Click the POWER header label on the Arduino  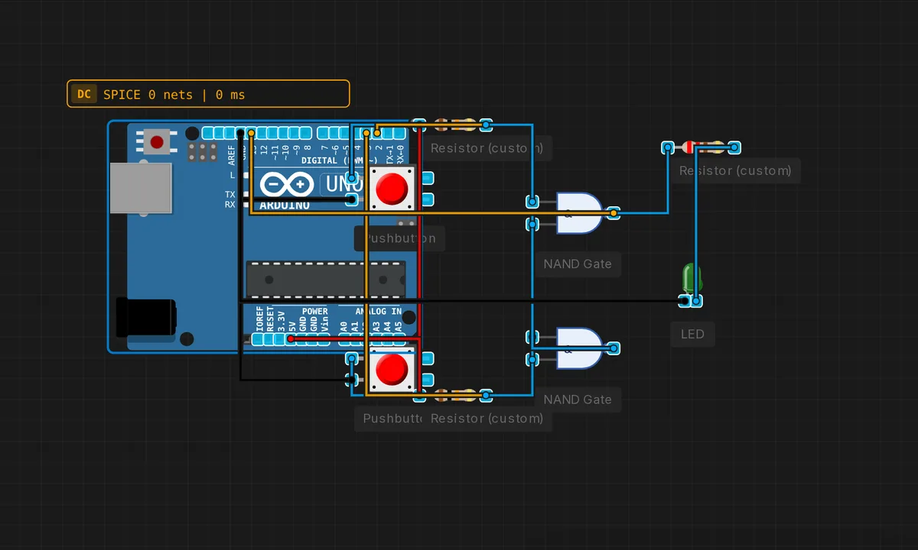point(314,311)
